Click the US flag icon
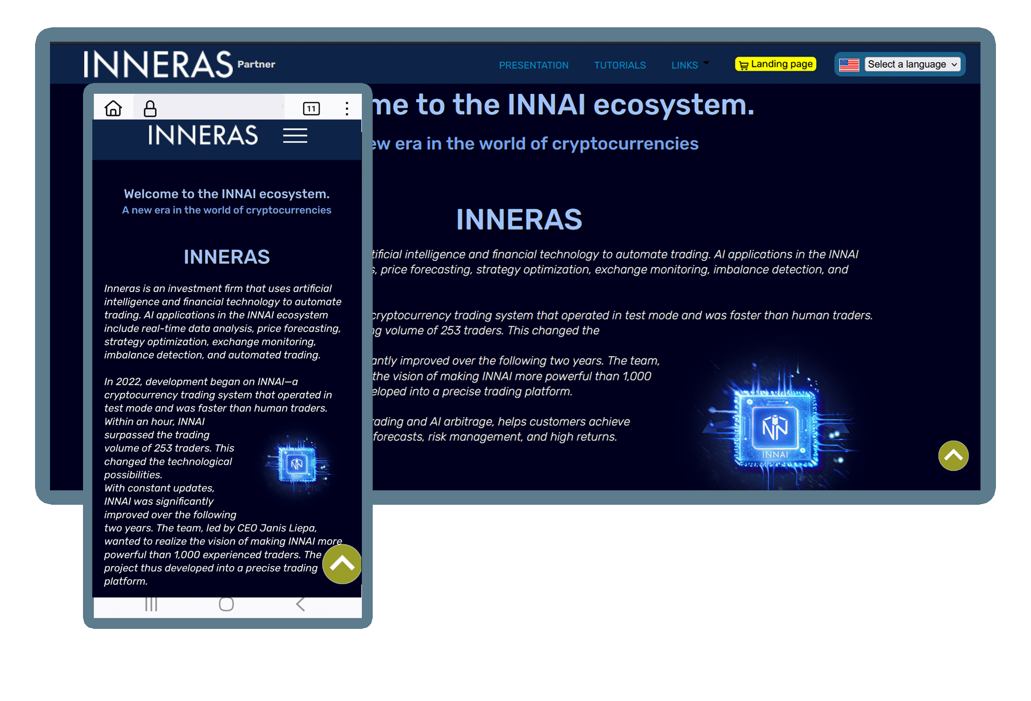The image size is (1031, 701). (849, 65)
